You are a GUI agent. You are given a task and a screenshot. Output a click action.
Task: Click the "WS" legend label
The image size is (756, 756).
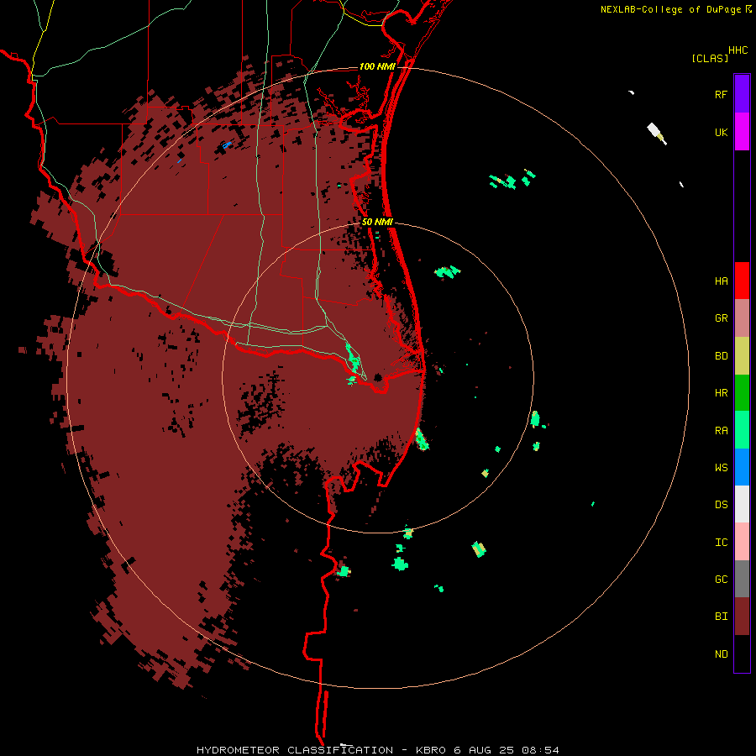point(721,467)
